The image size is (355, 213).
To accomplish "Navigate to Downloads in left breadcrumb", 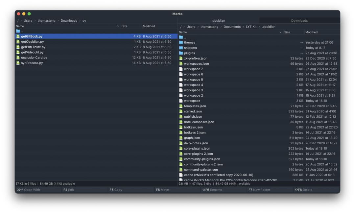I will point(69,21).
